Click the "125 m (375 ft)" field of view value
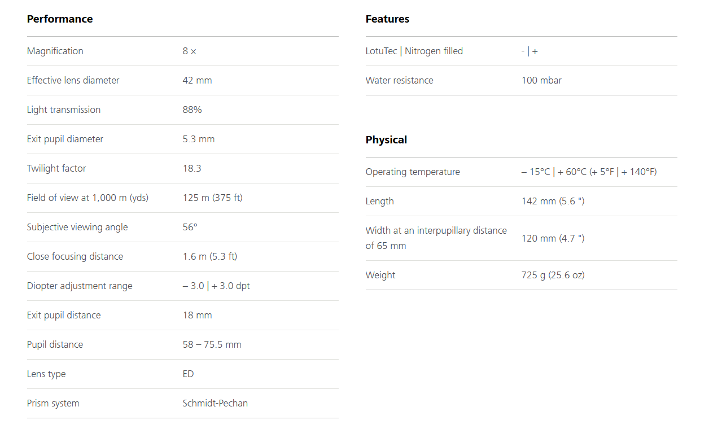 click(213, 198)
